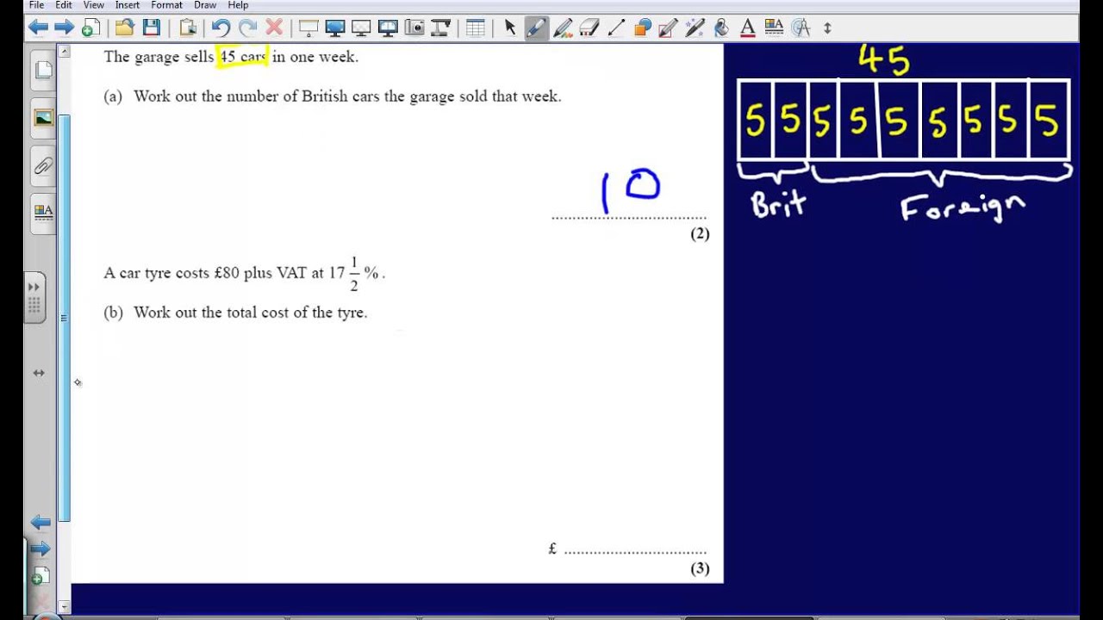Screen dimensions: 1103x620
Task: Open the screen capture camera tool
Action: [414, 28]
